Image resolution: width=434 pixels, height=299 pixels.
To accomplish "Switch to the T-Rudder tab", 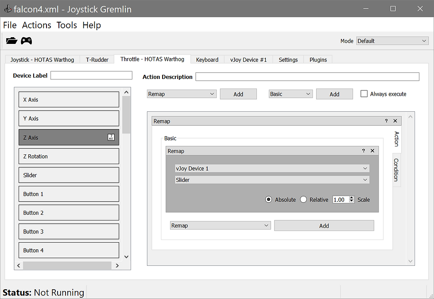I will click(97, 59).
